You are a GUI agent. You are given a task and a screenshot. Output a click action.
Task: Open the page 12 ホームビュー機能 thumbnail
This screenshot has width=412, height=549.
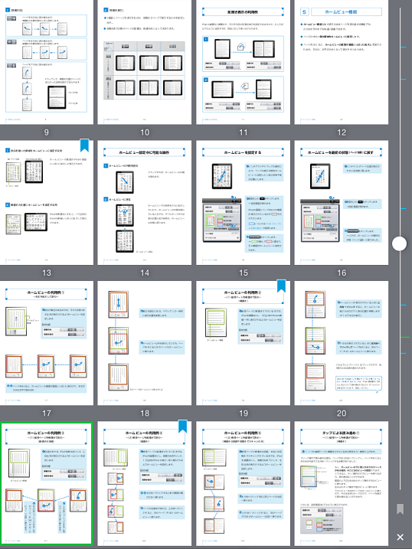pyautogui.click(x=342, y=62)
